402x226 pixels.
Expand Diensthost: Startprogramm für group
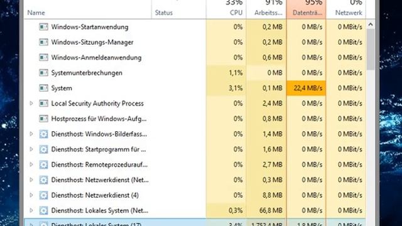coord(31,149)
